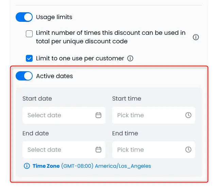Click info icon next to one use per customer
The height and width of the screenshot is (193, 220).
(130, 58)
